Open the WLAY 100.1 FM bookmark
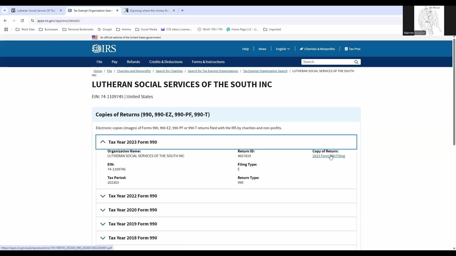 click(x=210, y=30)
